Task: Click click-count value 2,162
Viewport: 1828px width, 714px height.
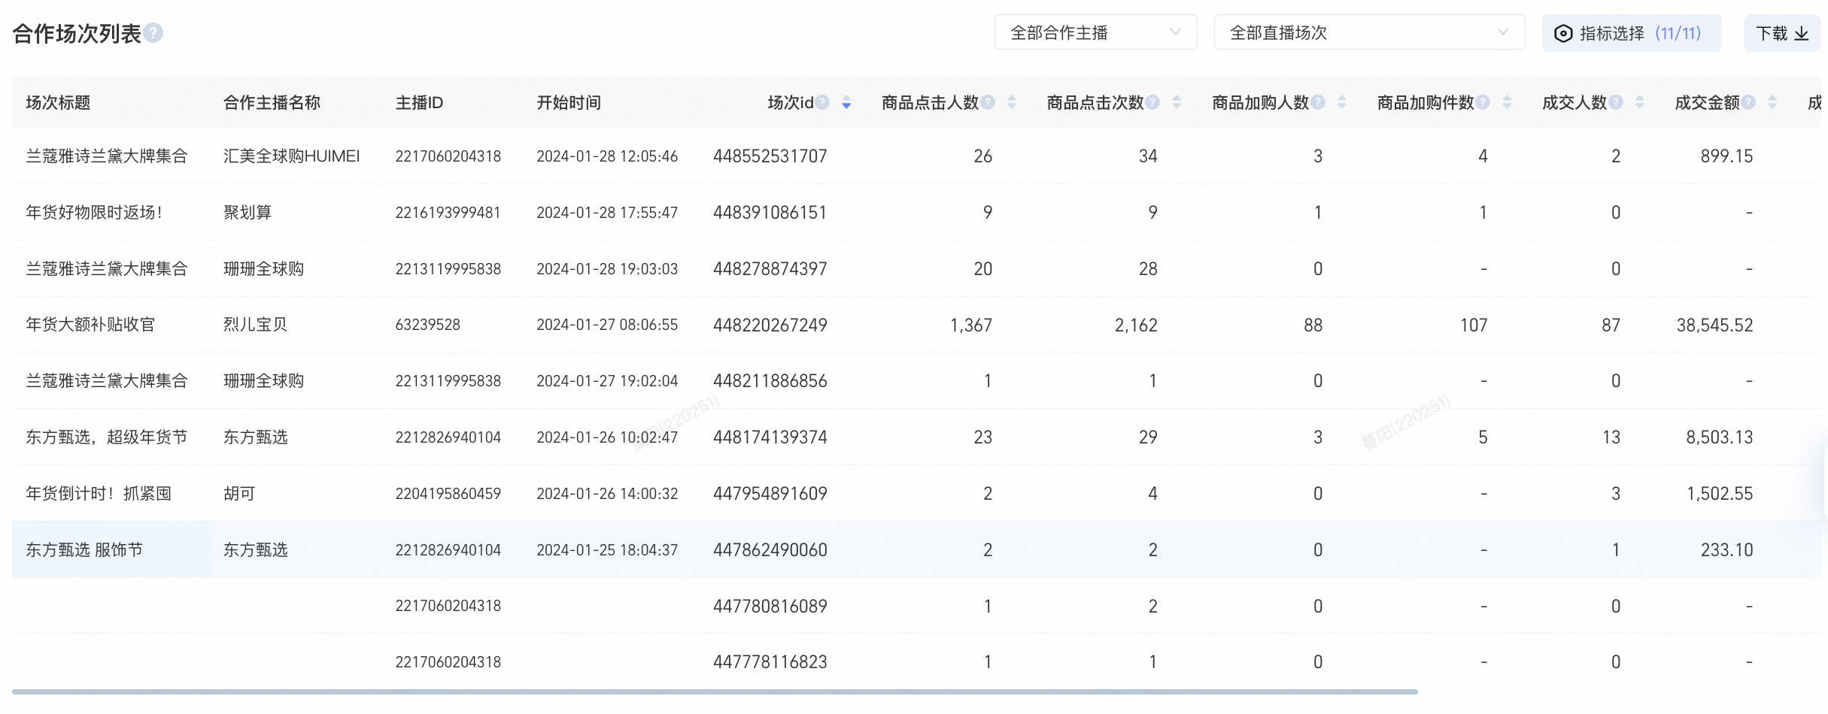Action: [1136, 325]
